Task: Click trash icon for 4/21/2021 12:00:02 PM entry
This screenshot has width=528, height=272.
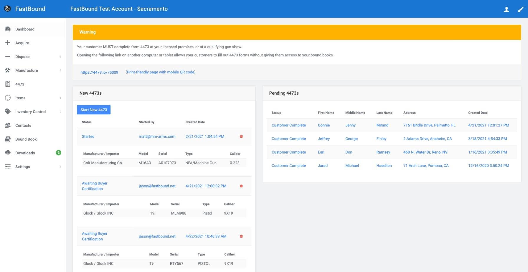Action: [241, 186]
